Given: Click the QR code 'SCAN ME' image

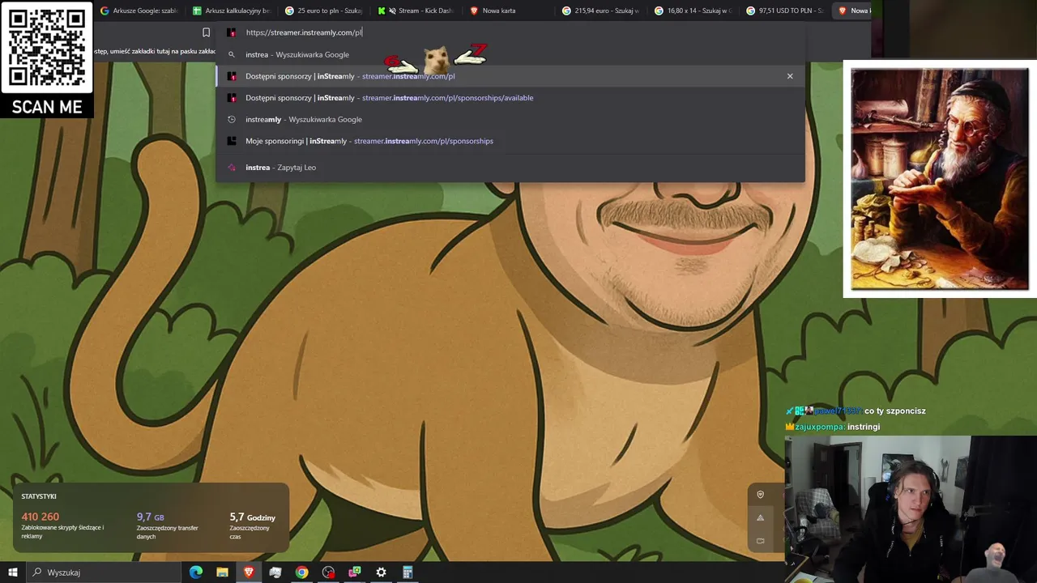Looking at the screenshot, I should coord(47,59).
